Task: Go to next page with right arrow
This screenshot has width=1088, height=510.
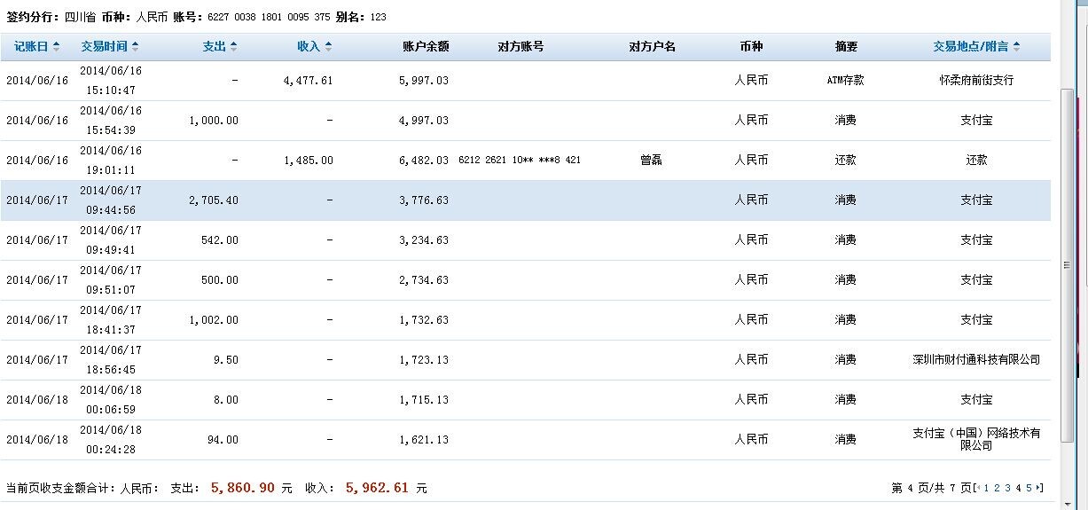Action: tap(1039, 488)
